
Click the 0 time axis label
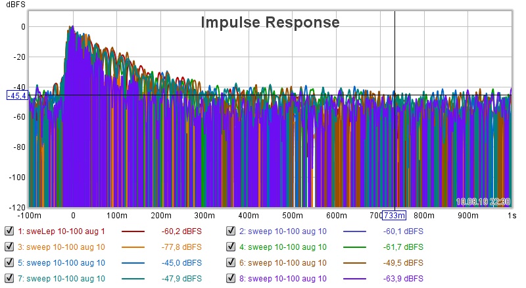(73, 216)
